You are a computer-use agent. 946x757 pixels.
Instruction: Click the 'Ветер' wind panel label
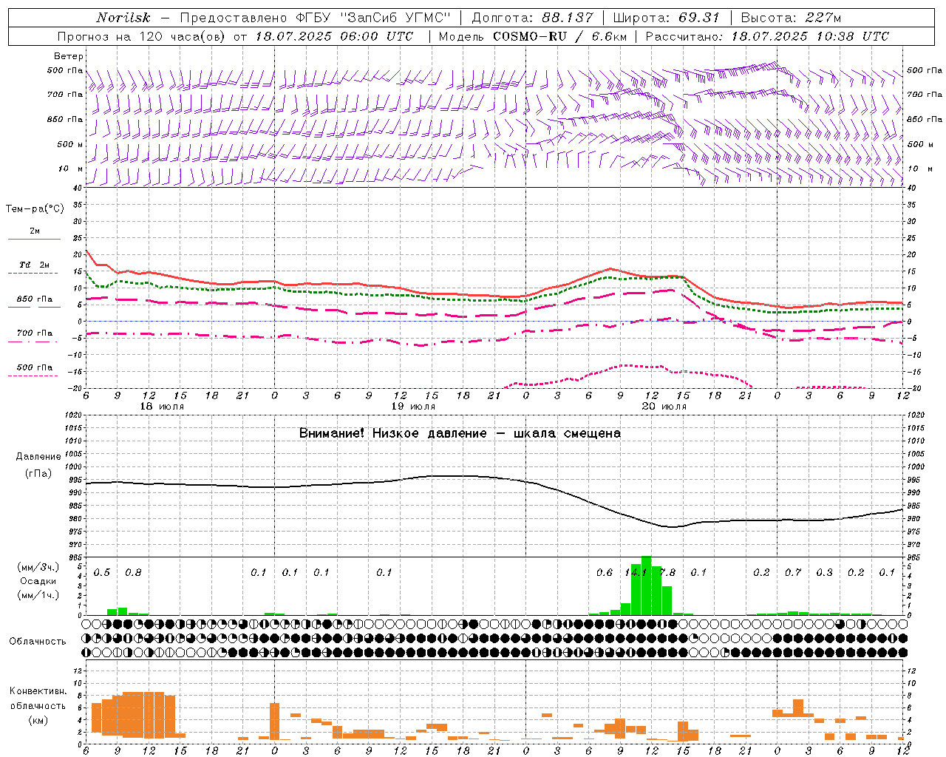(68, 56)
